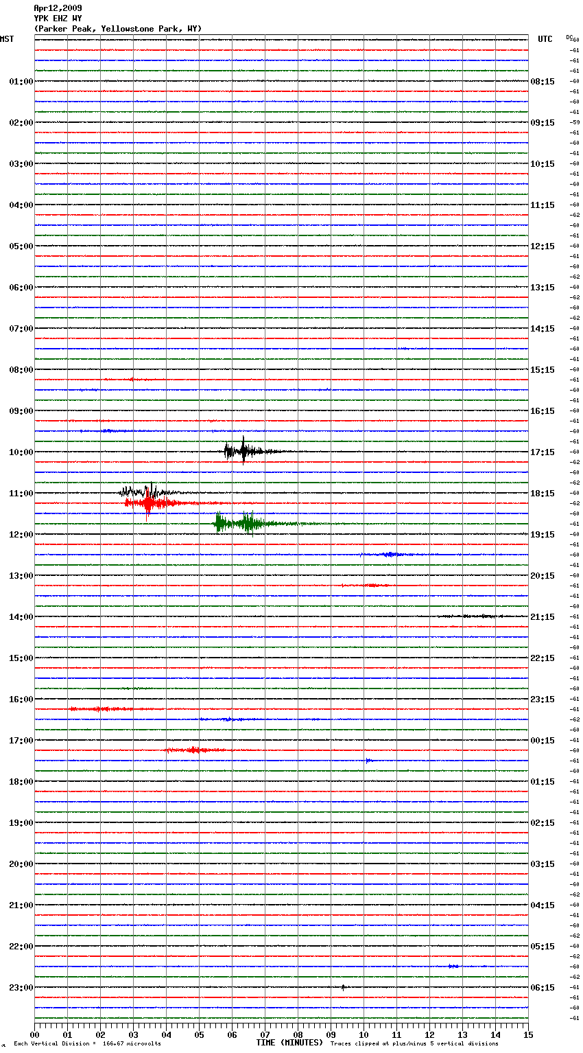Click the DC column header at top right
Viewport: 583px width, 1053px height.
pyautogui.click(x=569, y=37)
